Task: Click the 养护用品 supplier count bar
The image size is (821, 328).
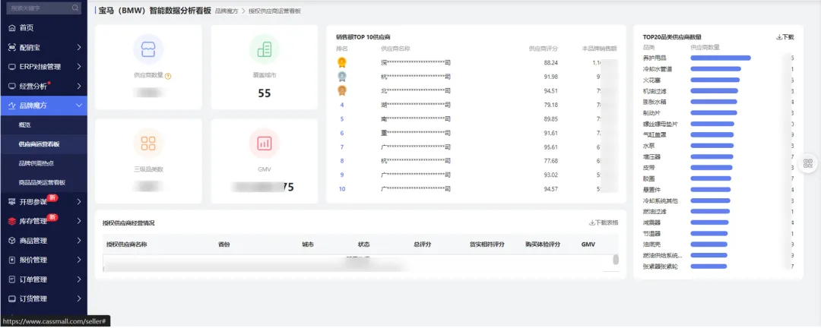Action: (x=721, y=58)
